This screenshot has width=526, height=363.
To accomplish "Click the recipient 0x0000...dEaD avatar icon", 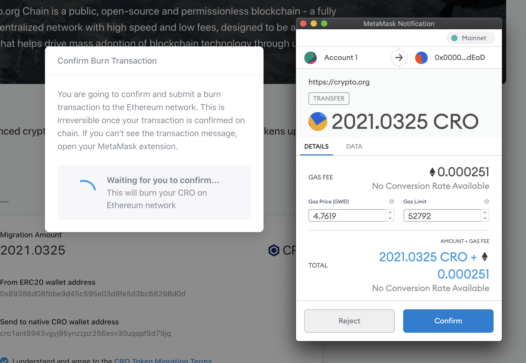I will tap(421, 58).
